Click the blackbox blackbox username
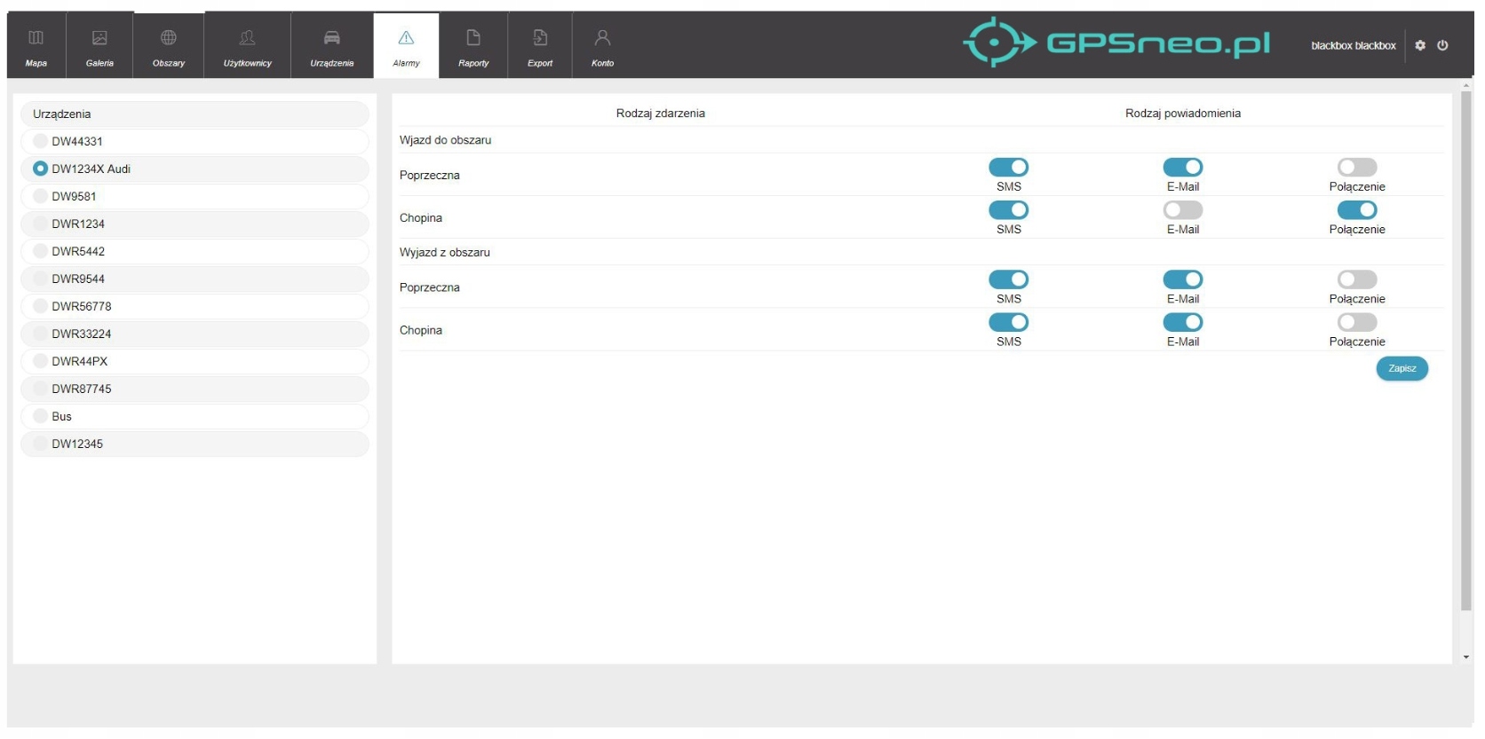Image resolution: width=1485 pixels, height=739 pixels. click(x=1353, y=45)
